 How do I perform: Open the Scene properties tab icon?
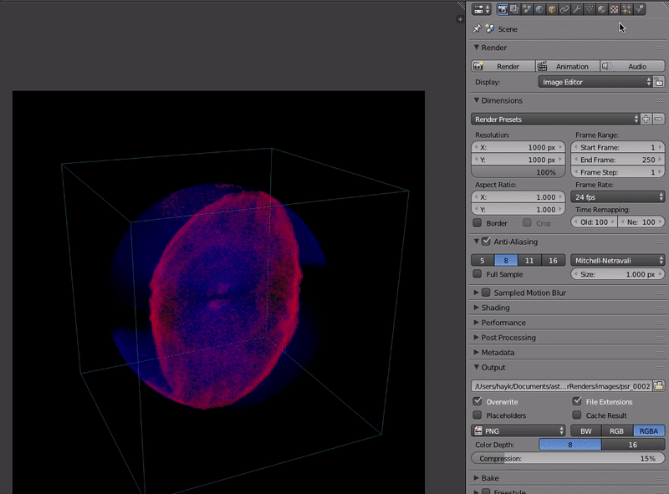527,9
